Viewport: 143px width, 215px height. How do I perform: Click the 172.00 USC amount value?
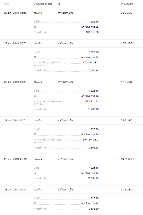click(91, 63)
